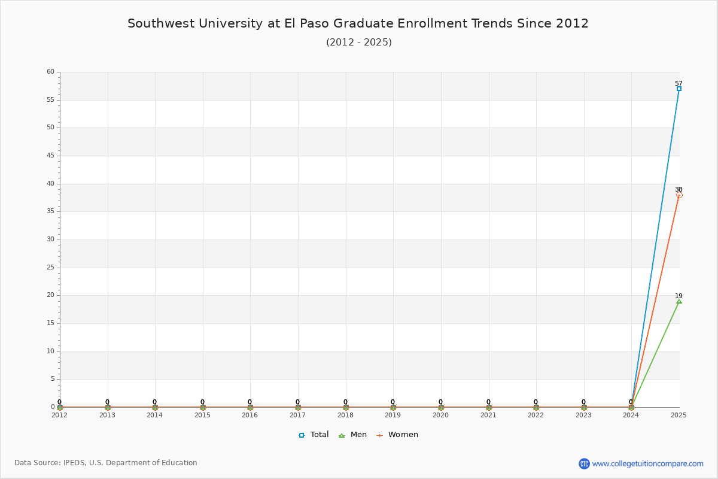Click the 2025 Total data point 57

coord(679,89)
